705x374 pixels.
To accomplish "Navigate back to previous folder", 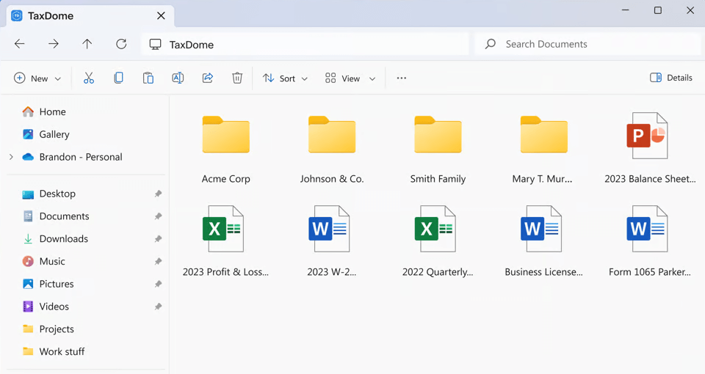I will [20, 44].
